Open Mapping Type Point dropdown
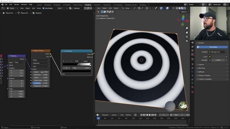230x129 pixels. coord(19,62)
